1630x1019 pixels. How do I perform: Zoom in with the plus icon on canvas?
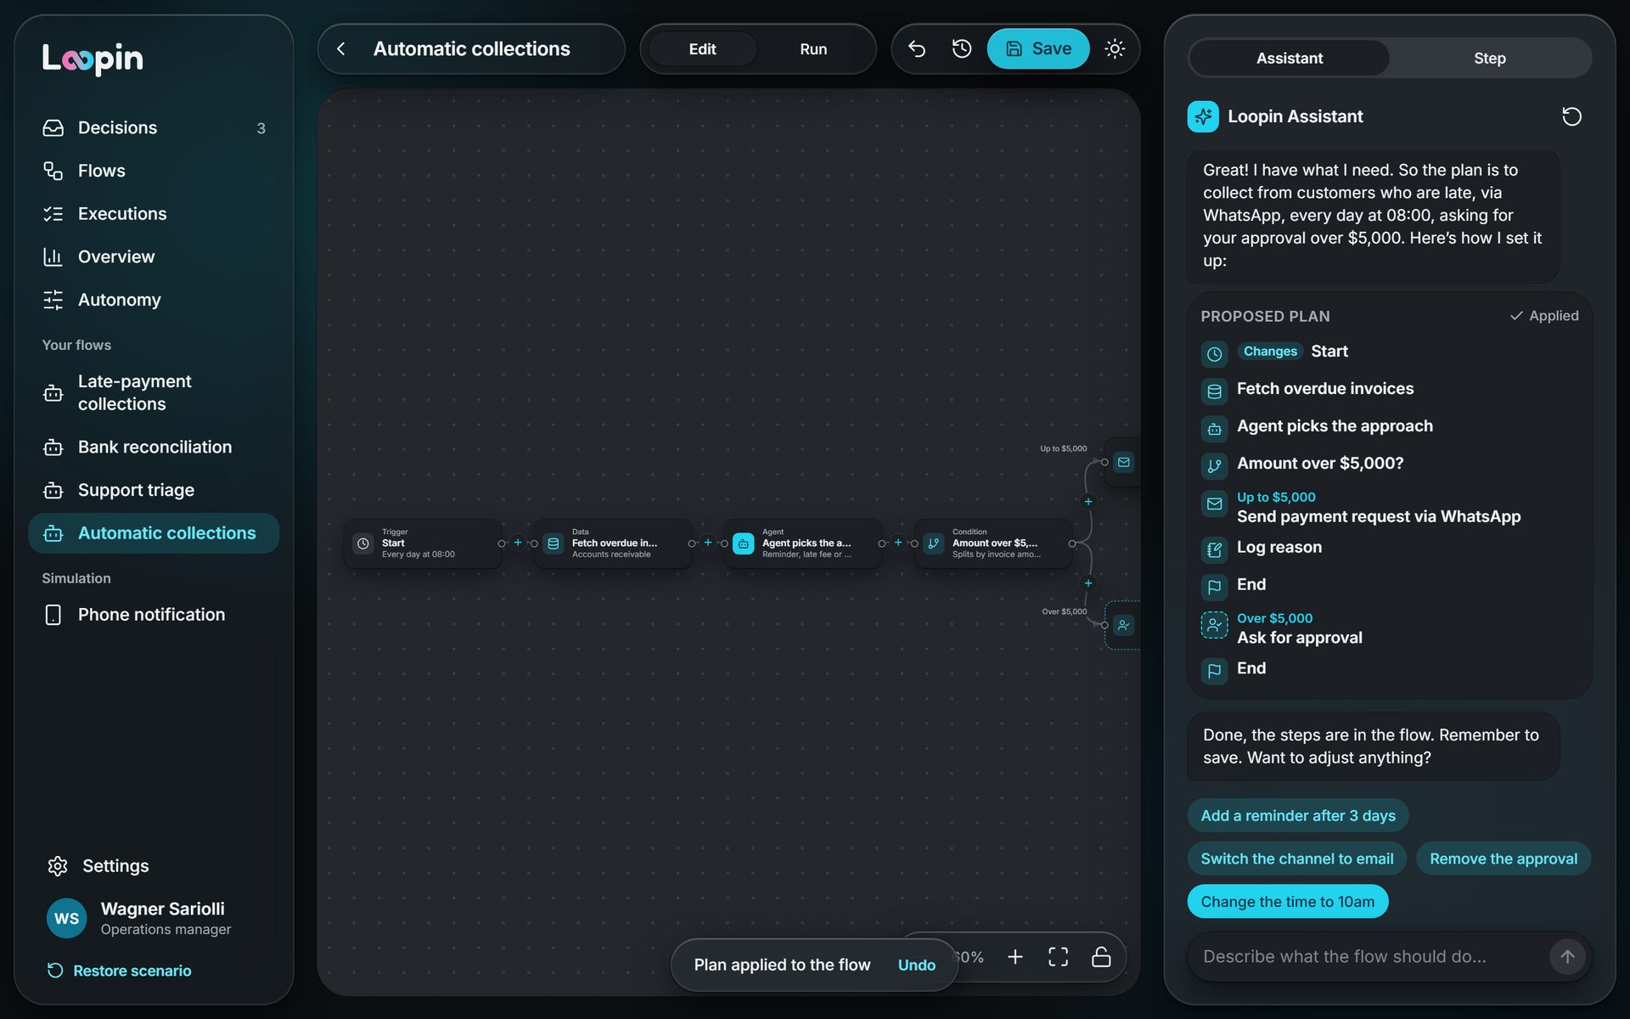tap(1015, 957)
